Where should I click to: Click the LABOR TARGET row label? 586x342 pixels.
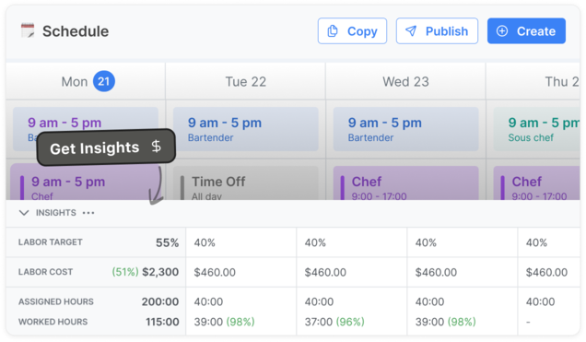pos(50,242)
